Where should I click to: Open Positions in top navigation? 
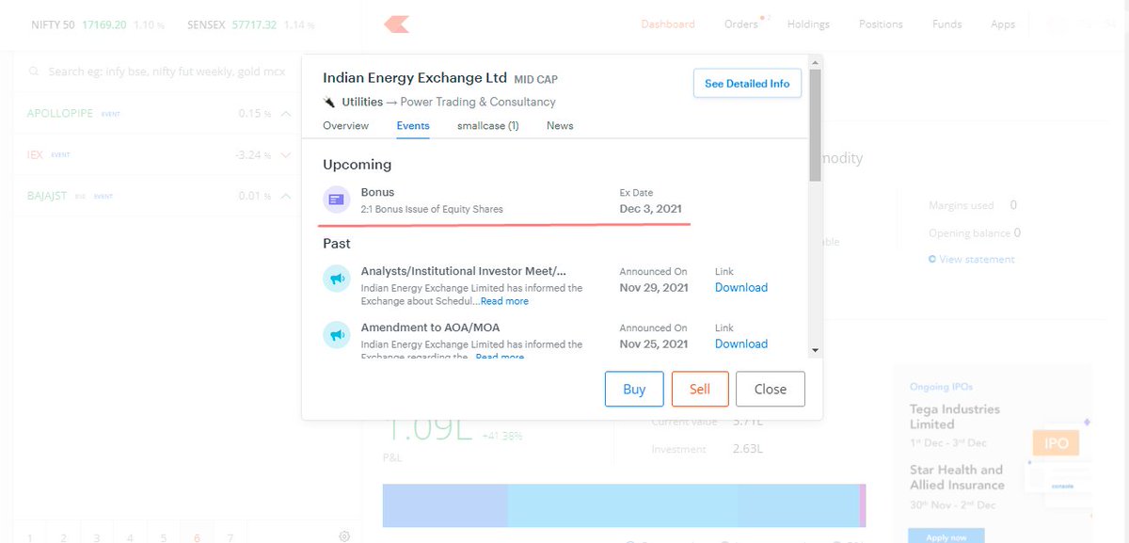pos(881,24)
